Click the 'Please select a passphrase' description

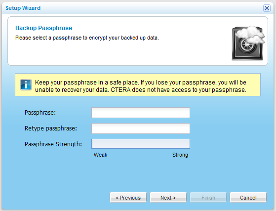87,38
